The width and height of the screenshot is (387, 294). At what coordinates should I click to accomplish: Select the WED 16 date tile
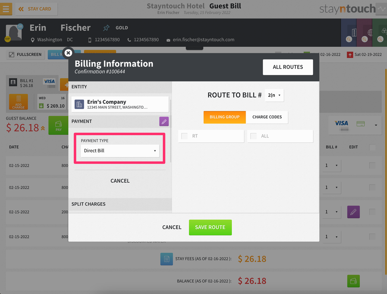coord(52,102)
